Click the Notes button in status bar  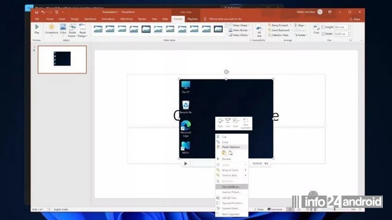(x=258, y=209)
